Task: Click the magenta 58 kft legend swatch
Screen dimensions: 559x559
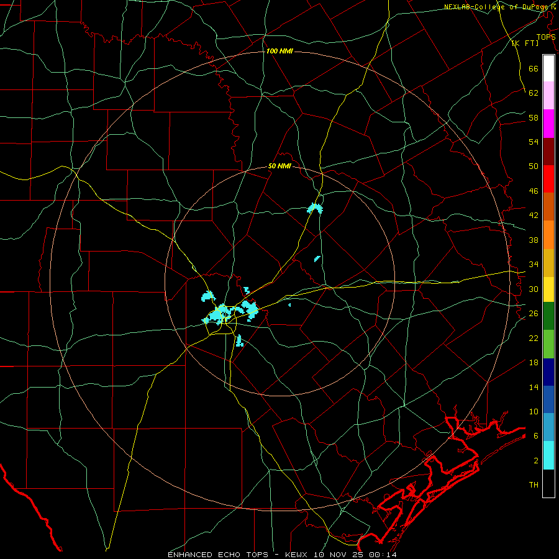Action: 548,124
